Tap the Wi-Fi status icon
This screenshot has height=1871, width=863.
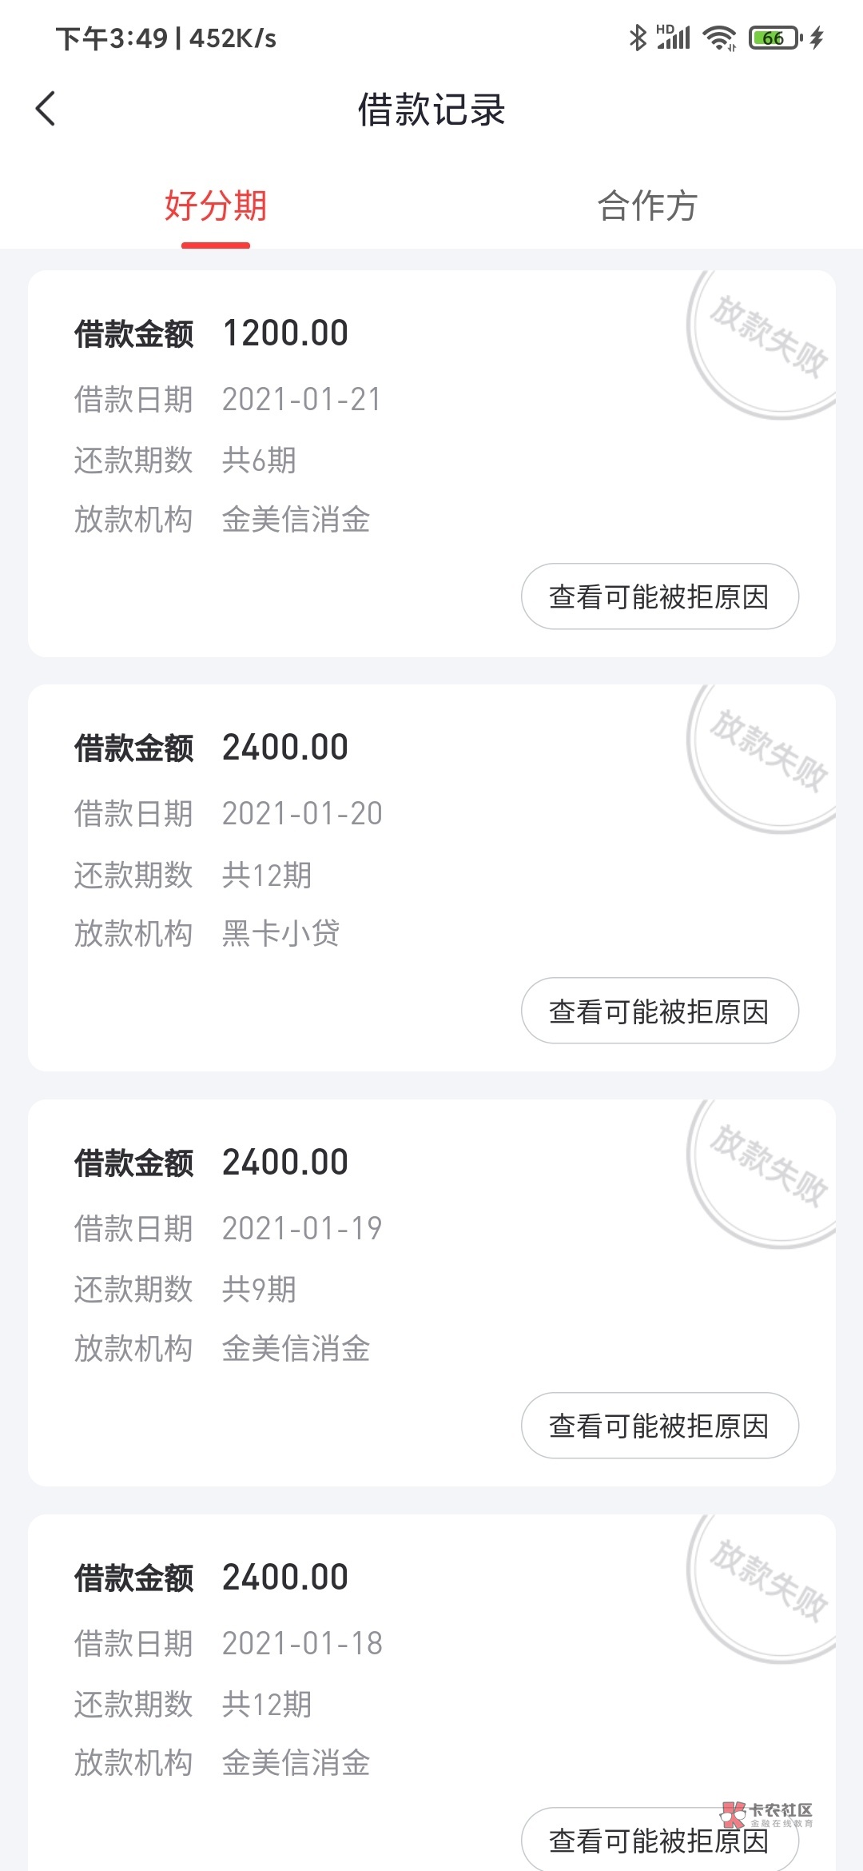tap(719, 38)
